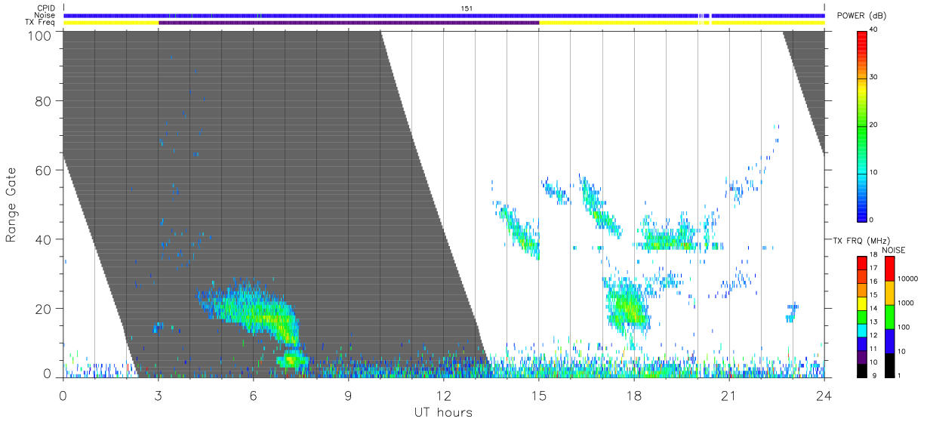Viewport: 927px width, 428px height.
Task: Click the Noise row label at top left
Action: (x=45, y=15)
